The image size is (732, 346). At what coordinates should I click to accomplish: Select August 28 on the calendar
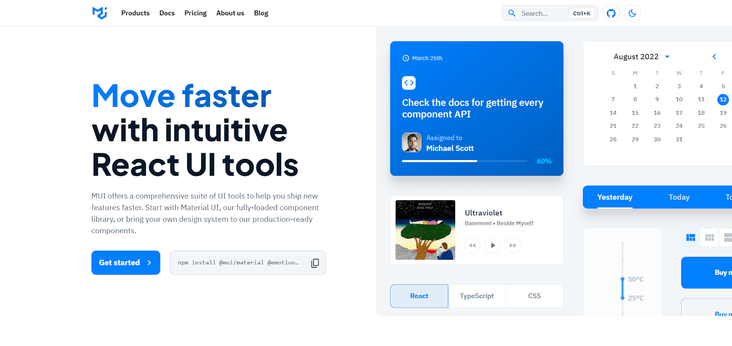pyautogui.click(x=613, y=139)
